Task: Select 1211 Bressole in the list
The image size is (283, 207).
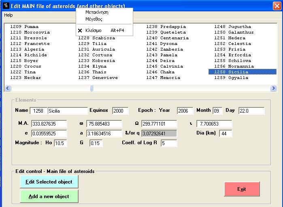Action: [28, 38]
